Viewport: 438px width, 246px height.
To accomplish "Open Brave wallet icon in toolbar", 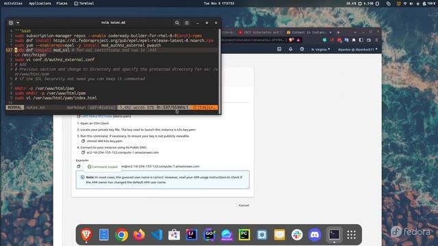I will coord(369,40).
